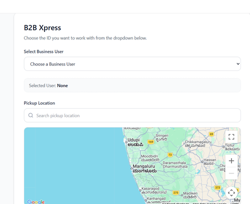Zoom out on the map
Viewport: 250px width, 204px height.
point(231,173)
